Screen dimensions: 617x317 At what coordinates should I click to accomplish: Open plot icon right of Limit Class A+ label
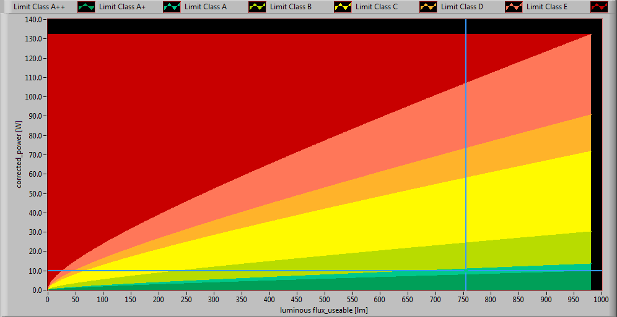point(172,7)
